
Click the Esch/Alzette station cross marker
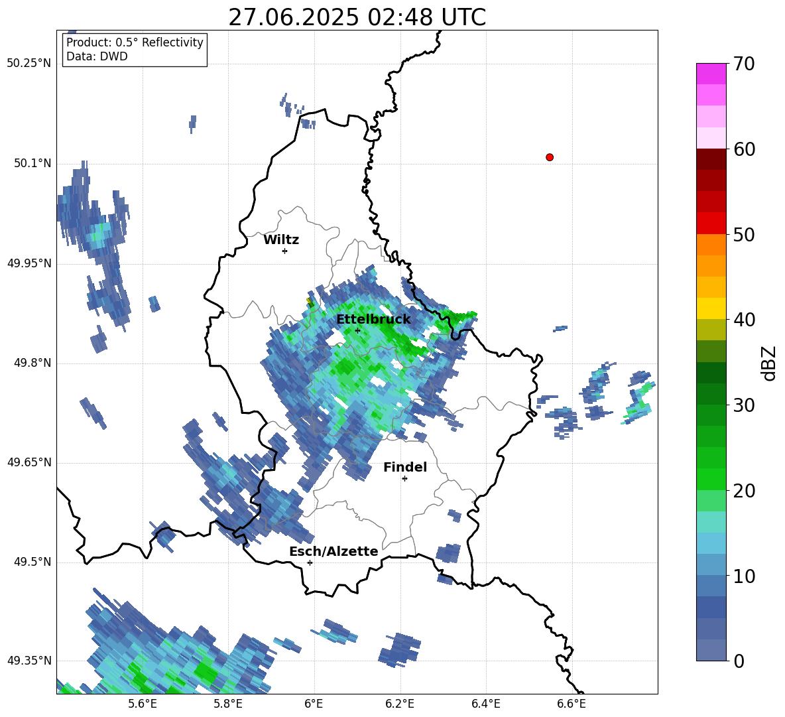coord(310,562)
